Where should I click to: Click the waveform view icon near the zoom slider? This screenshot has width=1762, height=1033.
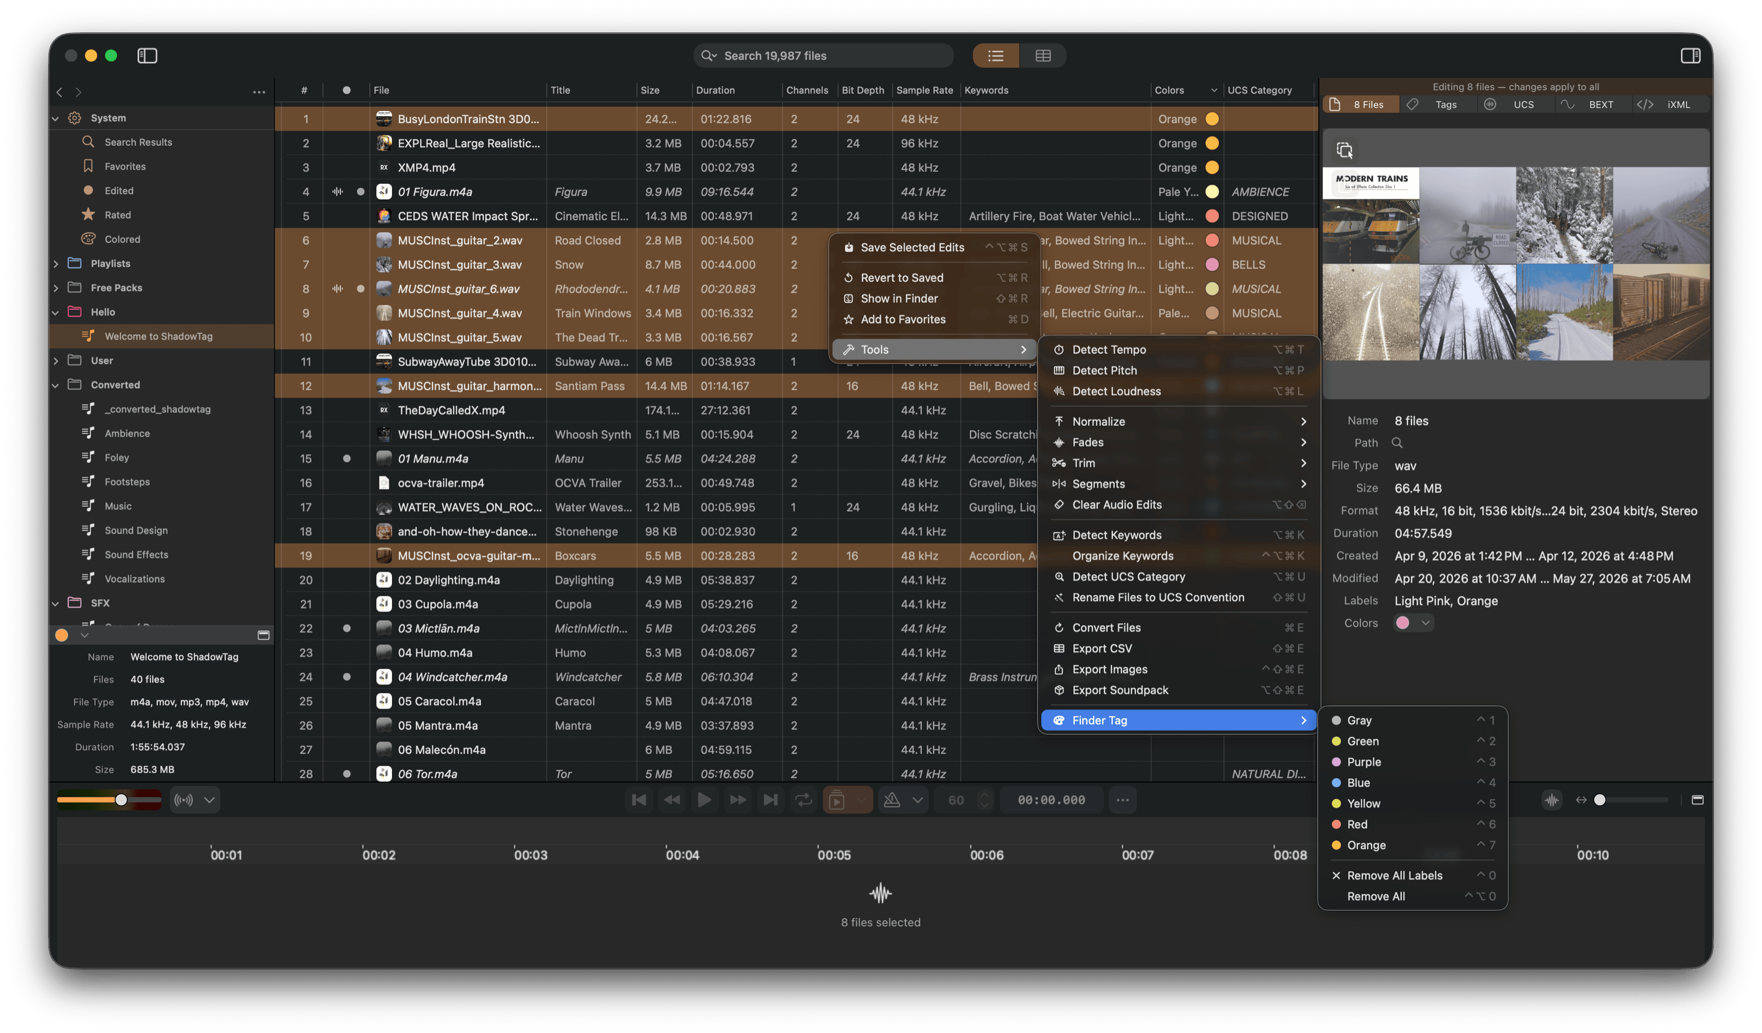tap(1552, 800)
